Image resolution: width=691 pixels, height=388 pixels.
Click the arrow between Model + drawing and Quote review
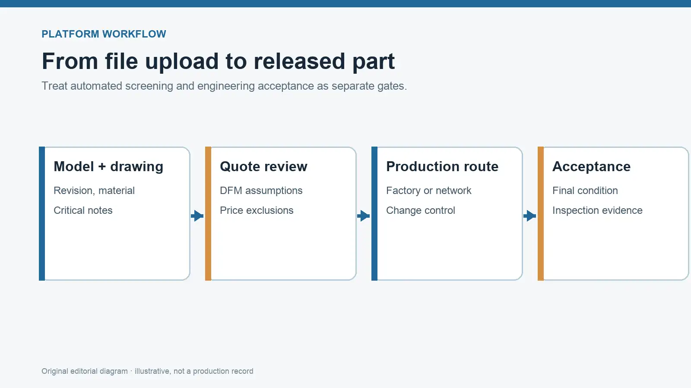point(197,216)
